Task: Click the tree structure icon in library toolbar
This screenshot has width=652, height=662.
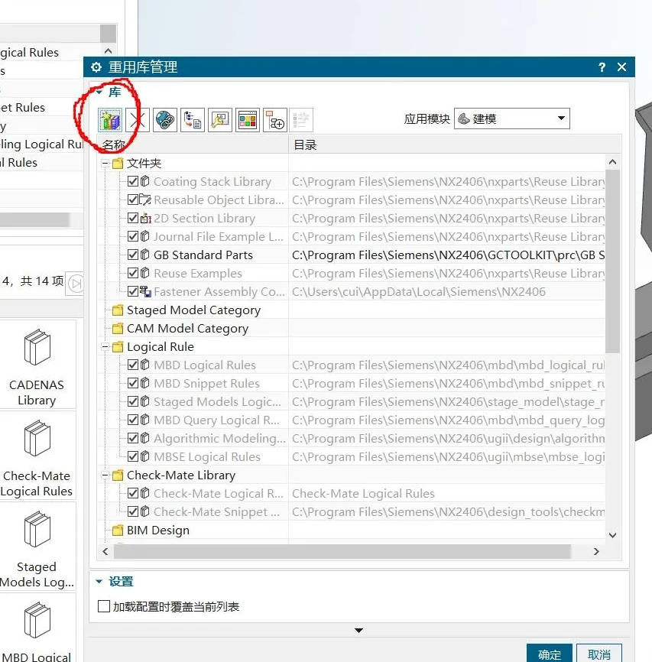Action: [193, 120]
